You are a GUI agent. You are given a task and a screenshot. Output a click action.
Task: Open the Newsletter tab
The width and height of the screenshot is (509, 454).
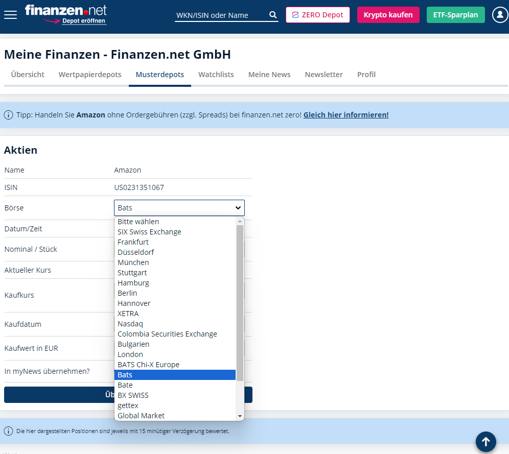tap(323, 75)
